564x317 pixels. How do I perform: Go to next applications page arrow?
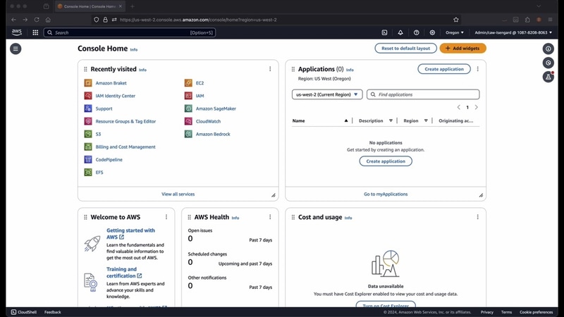click(477, 107)
